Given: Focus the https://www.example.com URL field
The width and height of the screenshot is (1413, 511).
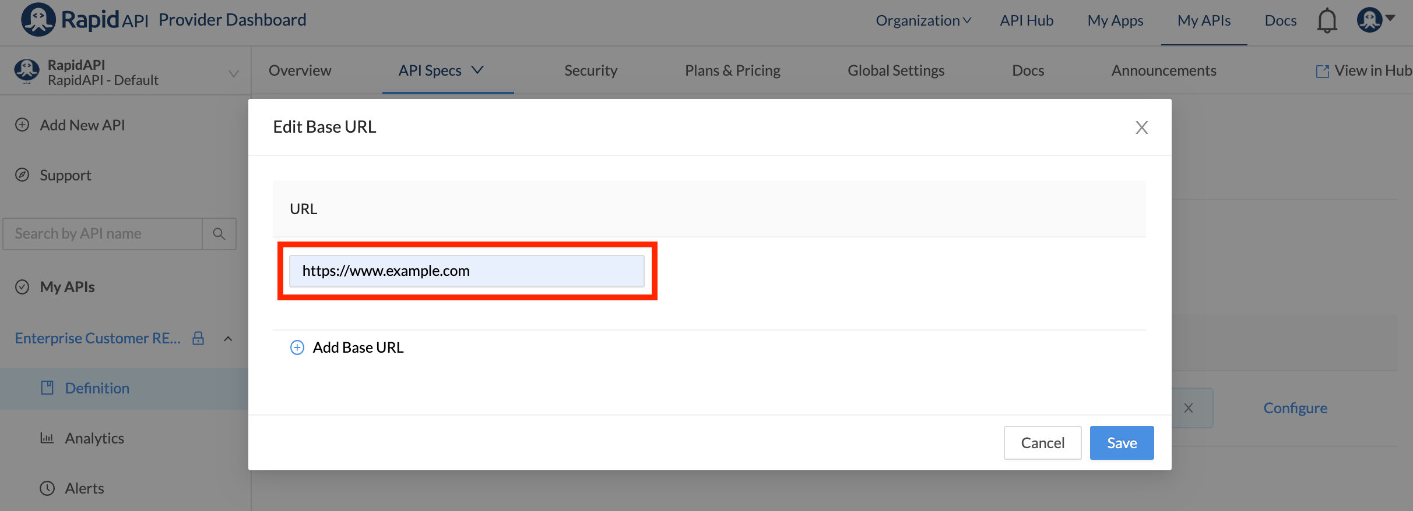Looking at the screenshot, I should pyautogui.click(x=467, y=271).
